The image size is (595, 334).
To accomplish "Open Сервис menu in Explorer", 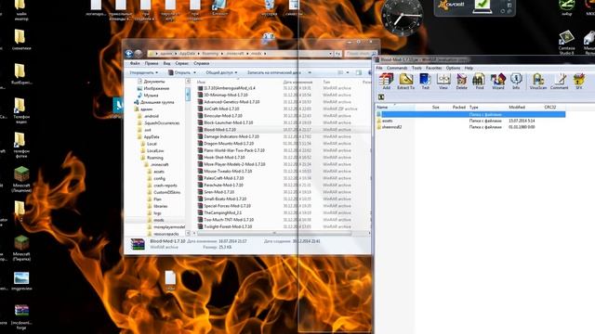I will pos(182,63).
